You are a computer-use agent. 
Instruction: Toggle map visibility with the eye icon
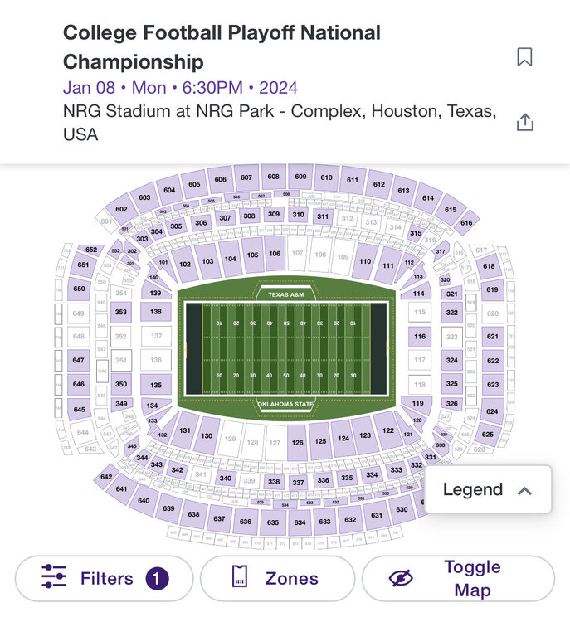tap(401, 578)
